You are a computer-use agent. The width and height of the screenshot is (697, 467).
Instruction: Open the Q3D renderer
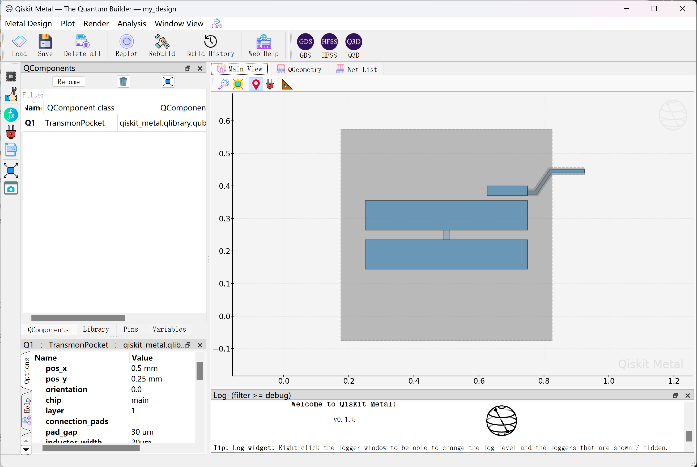pos(354,42)
